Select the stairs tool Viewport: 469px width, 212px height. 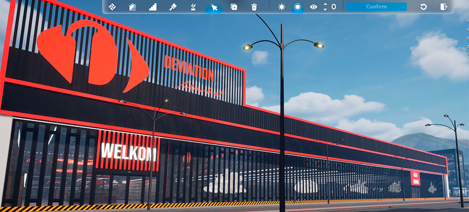click(x=153, y=7)
